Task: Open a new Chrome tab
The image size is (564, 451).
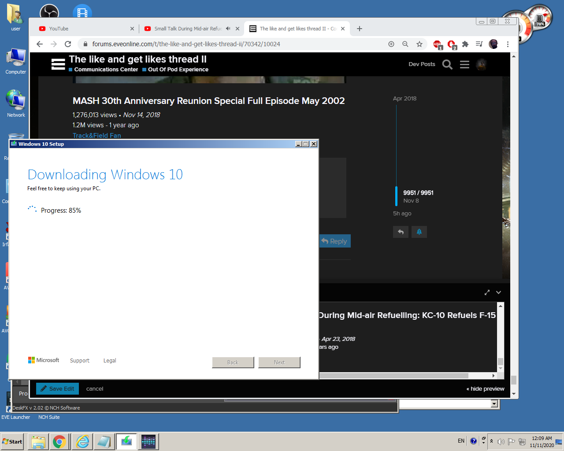Action: click(x=360, y=29)
